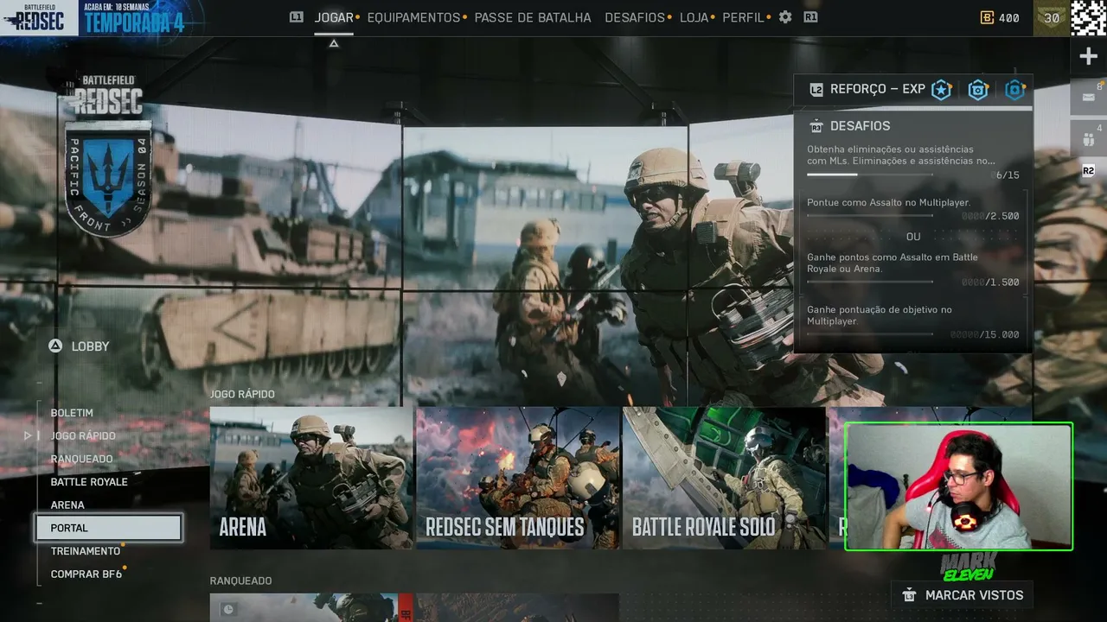
Task: Select the L1 bumper prompt icon
Action: coord(297,17)
